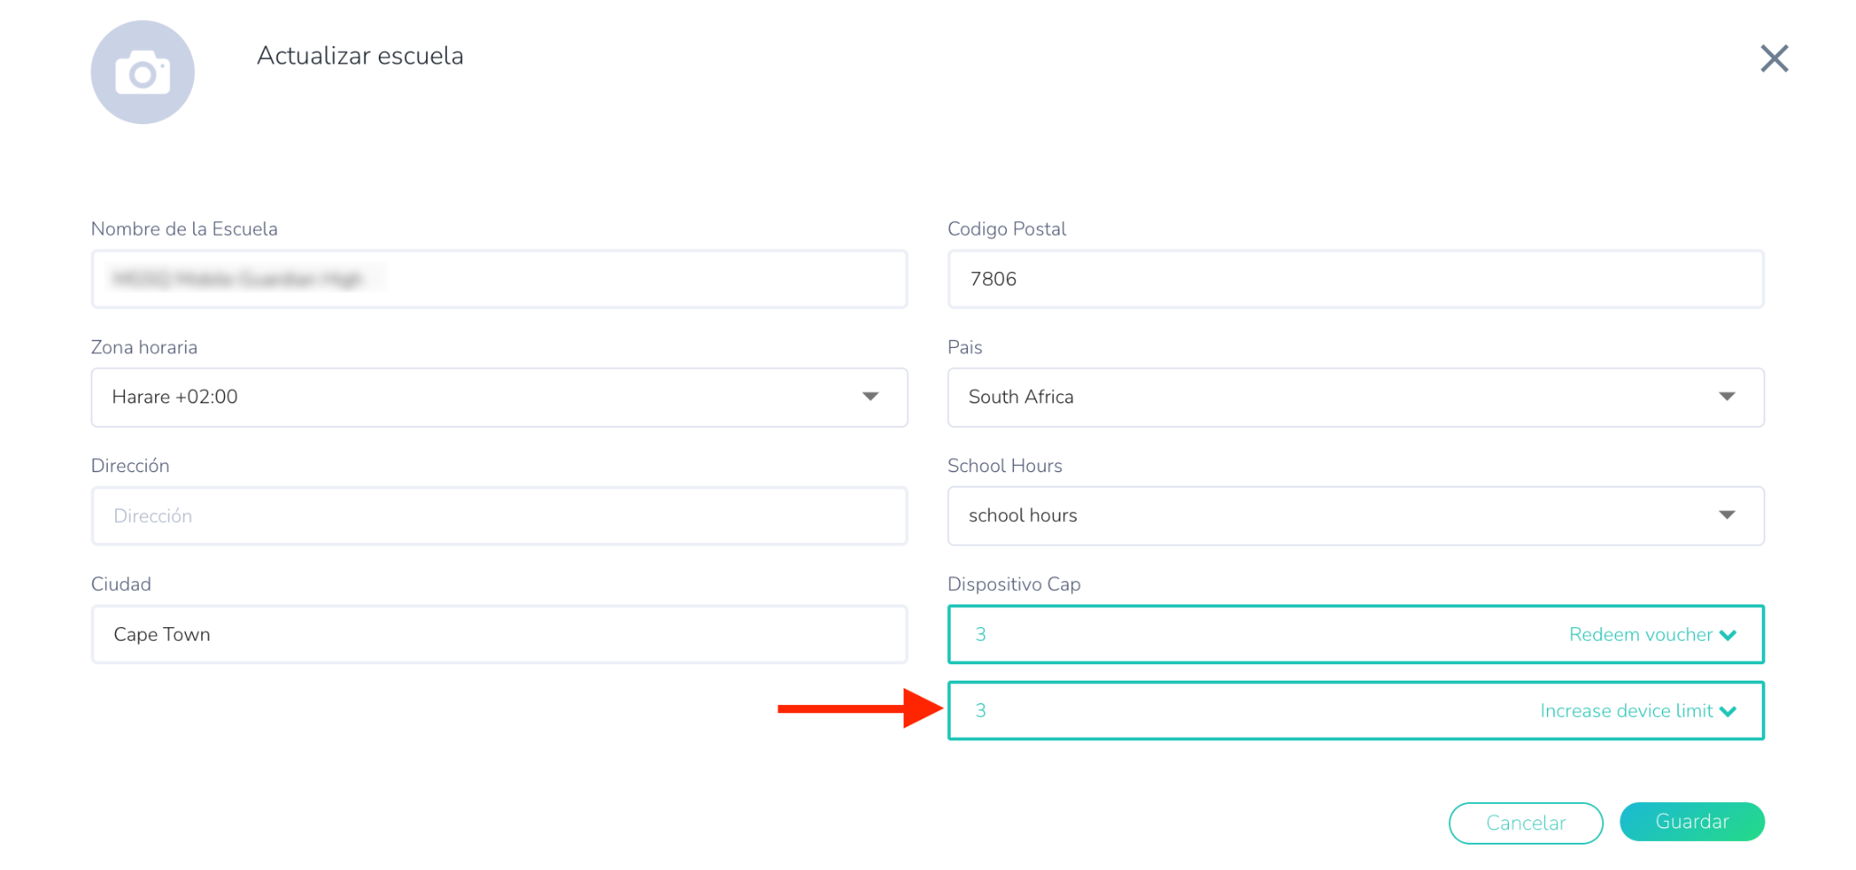1856x870 pixels.
Task: Click the Dirección input field
Action: click(x=498, y=516)
